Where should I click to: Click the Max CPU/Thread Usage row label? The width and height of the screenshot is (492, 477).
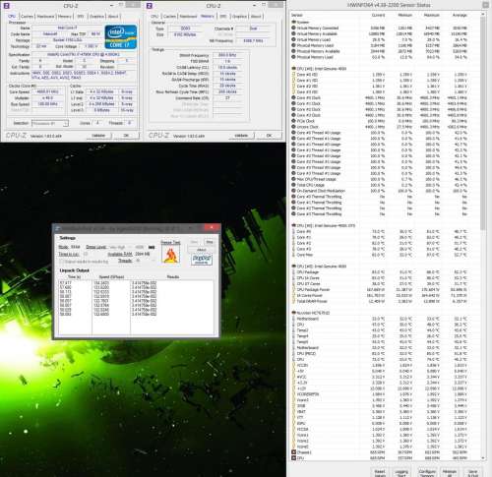[316, 179]
